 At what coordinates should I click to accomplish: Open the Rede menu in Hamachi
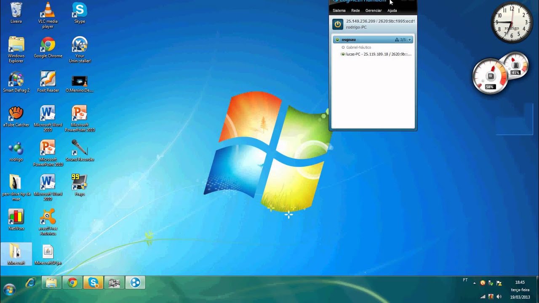[x=355, y=11]
